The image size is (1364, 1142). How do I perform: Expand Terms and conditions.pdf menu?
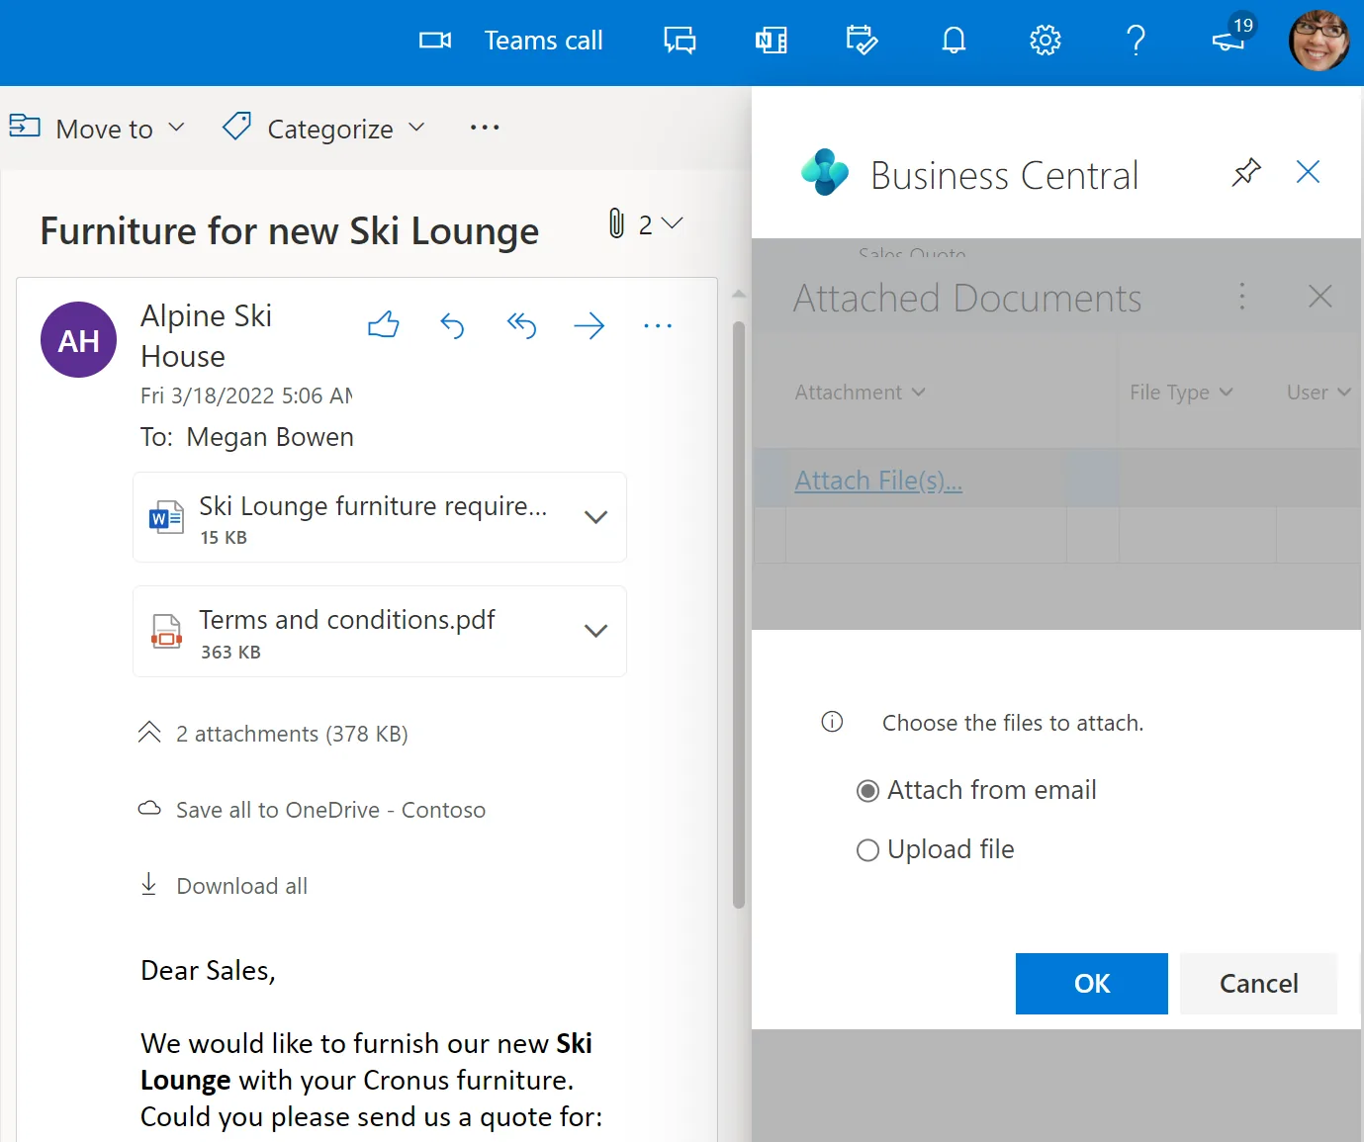point(595,631)
